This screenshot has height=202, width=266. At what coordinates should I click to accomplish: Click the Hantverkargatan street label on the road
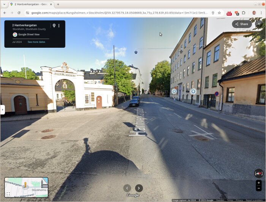coord(139,122)
